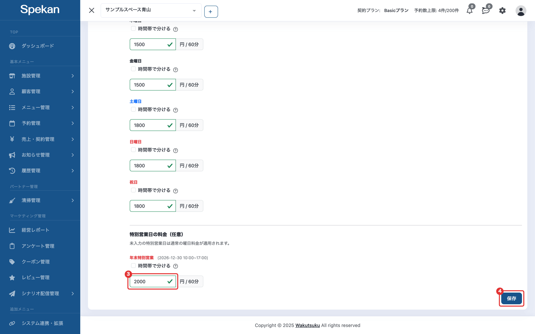Click the plus button to add space
Viewport: 535px width, 334px height.
pyautogui.click(x=211, y=12)
